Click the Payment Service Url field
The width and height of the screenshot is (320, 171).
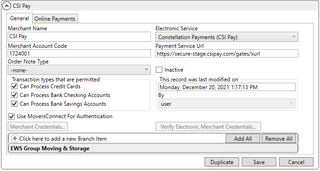(227, 53)
